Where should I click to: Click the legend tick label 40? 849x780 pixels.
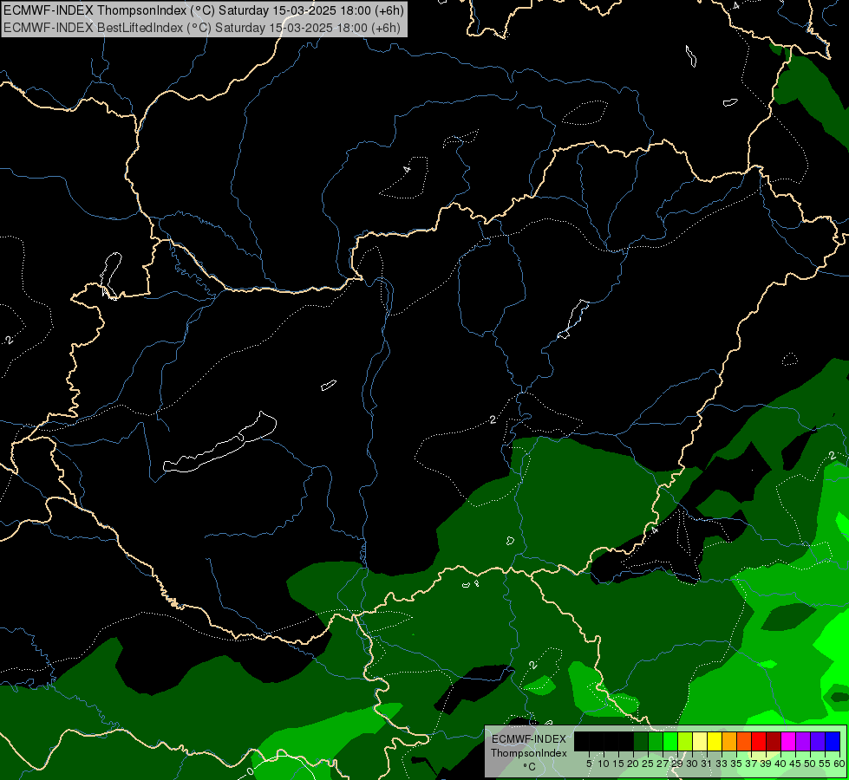click(780, 764)
